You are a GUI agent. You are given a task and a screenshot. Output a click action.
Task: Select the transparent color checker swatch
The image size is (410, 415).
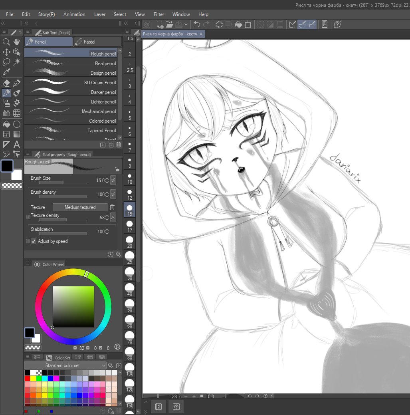coord(12,186)
